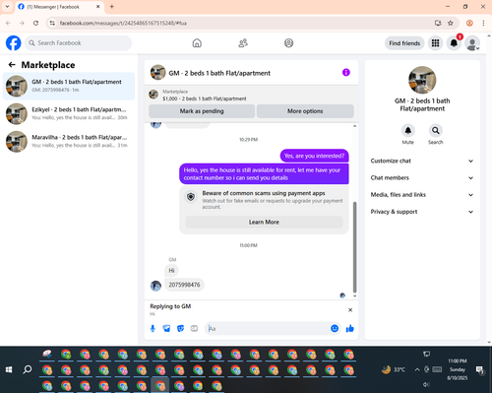The image size is (492, 393).
Task: Expand Customize chat section
Action: point(422,161)
